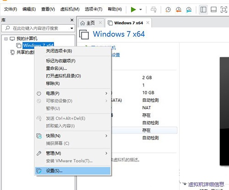Screen dimensions: 229x190
Task: Click the send Ctrl+Alt+Del toolbar icon
Action: [x=153, y=10]
